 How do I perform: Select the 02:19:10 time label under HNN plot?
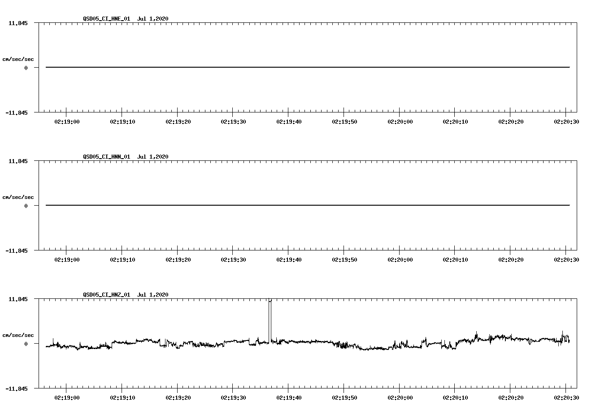pos(122,259)
